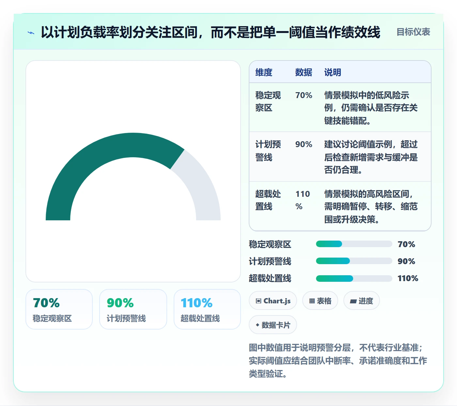Viewport: 457px width, 406px height.
Task: Click the 稳定观察区 label beside its progress bar
Action: (270, 244)
